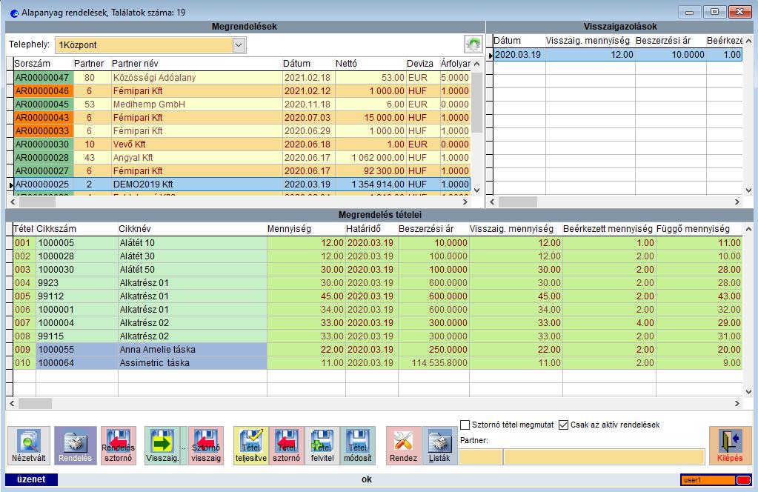The height and width of the screenshot is (492, 758).
Task: Click scroll down arrow of orders list
Action: click(x=476, y=190)
